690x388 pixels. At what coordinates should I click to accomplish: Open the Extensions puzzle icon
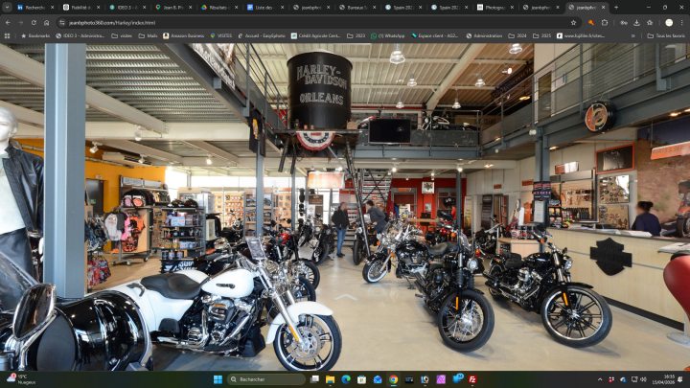(x=605, y=22)
